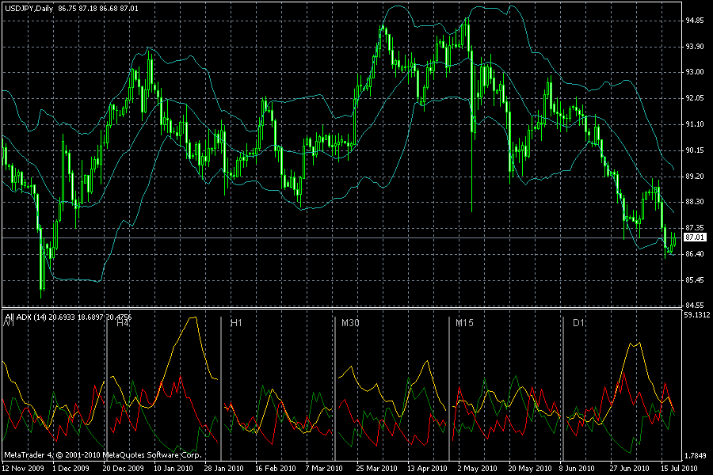Select the 87.01 current price label
713x475 pixels.
point(694,237)
